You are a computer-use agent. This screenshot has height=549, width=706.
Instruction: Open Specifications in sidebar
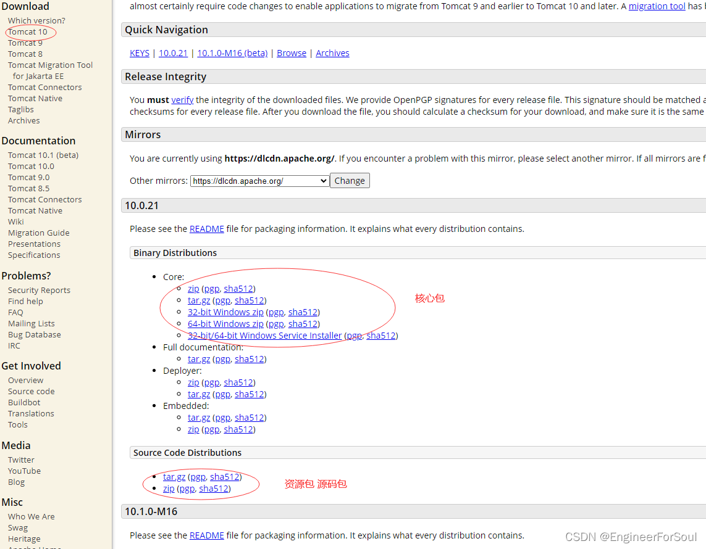click(34, 255)
